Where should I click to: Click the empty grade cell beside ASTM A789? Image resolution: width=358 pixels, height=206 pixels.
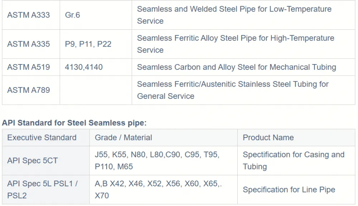point(96,90)
